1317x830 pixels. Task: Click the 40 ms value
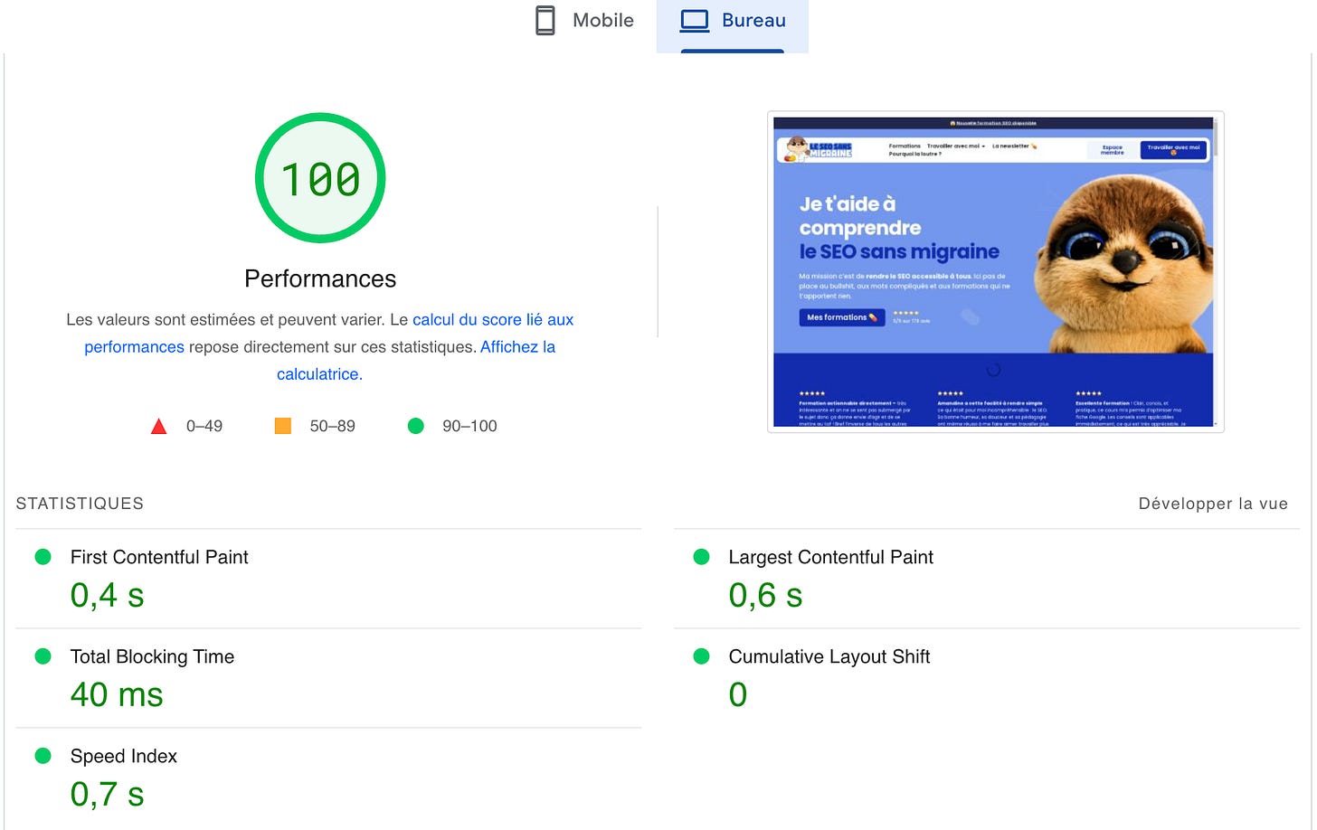117,695
